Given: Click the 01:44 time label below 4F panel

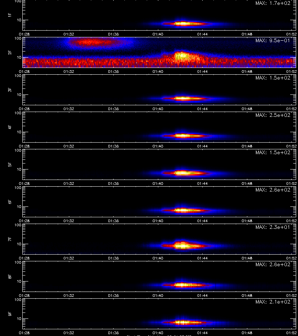Looking at the screenshot, I should [x=202, y=146].
